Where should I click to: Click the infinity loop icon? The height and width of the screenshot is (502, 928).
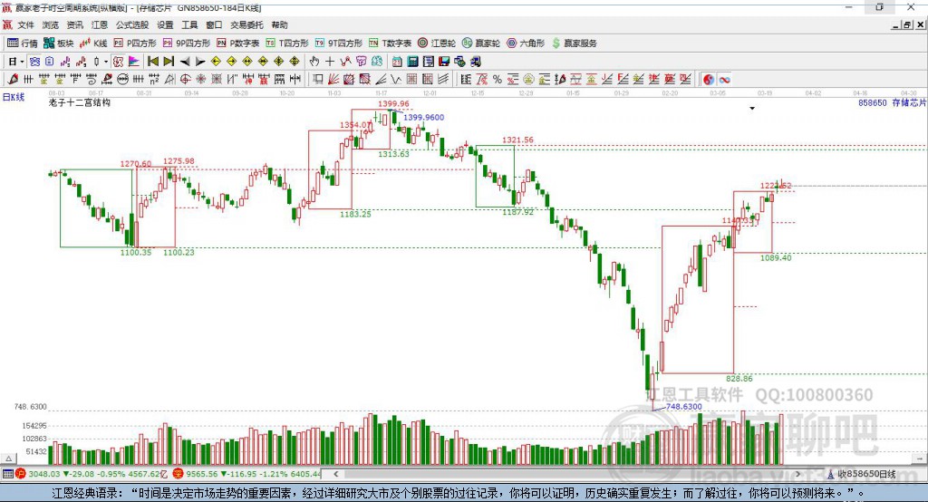724,80
